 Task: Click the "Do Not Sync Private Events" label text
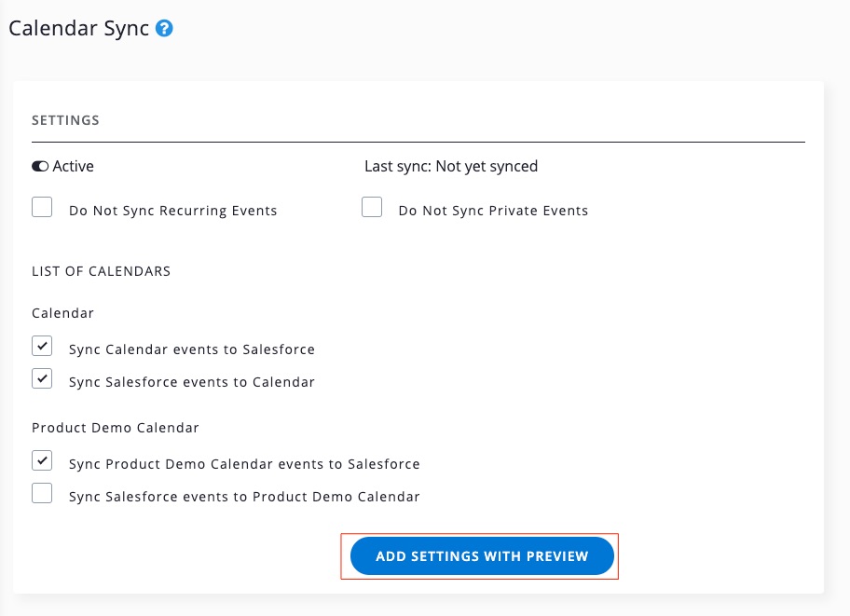493,211
